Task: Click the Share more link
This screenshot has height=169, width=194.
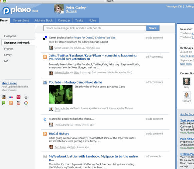Action: (x=9, y=83)
